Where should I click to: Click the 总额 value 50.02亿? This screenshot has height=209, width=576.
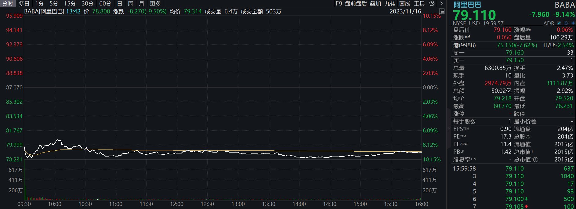501,91
